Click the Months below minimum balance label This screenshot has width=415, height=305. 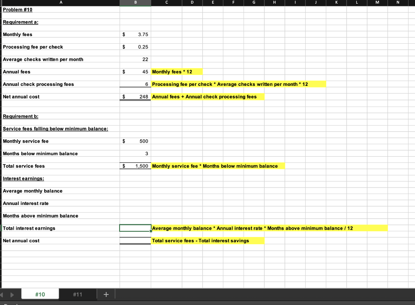(40, 154)
